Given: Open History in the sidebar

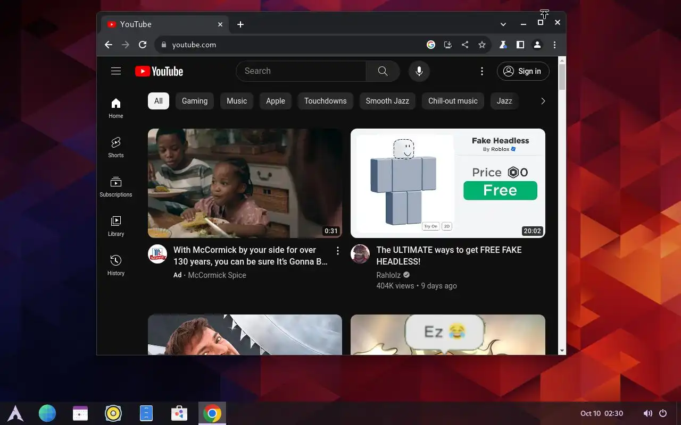Looking at the screenshot, I should point(116,266).
